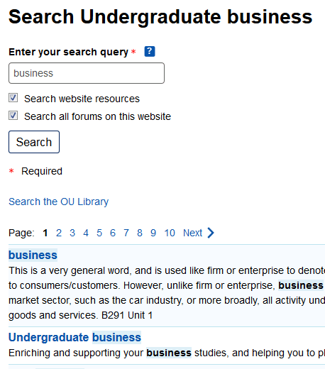This screenshot has width=325, height=369.
Task: Open the business glossary result
Action: tap(33, 255)
